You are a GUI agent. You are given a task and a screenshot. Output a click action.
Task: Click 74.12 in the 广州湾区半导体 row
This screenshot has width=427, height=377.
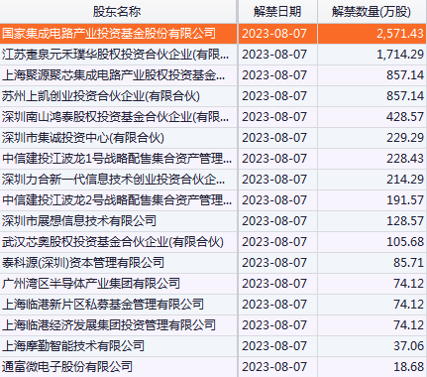click(408, 284)
